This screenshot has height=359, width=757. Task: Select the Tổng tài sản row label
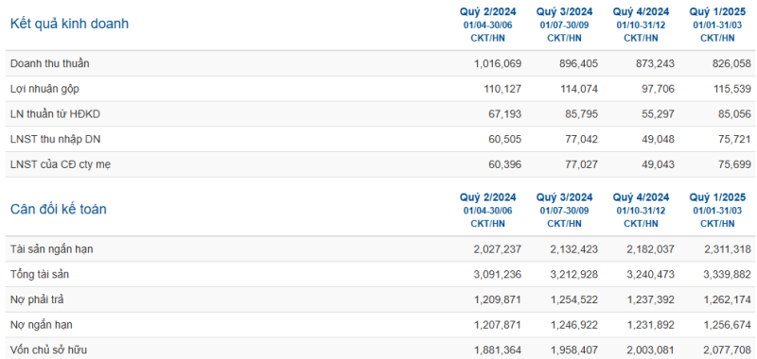click(x=40, y=275)
